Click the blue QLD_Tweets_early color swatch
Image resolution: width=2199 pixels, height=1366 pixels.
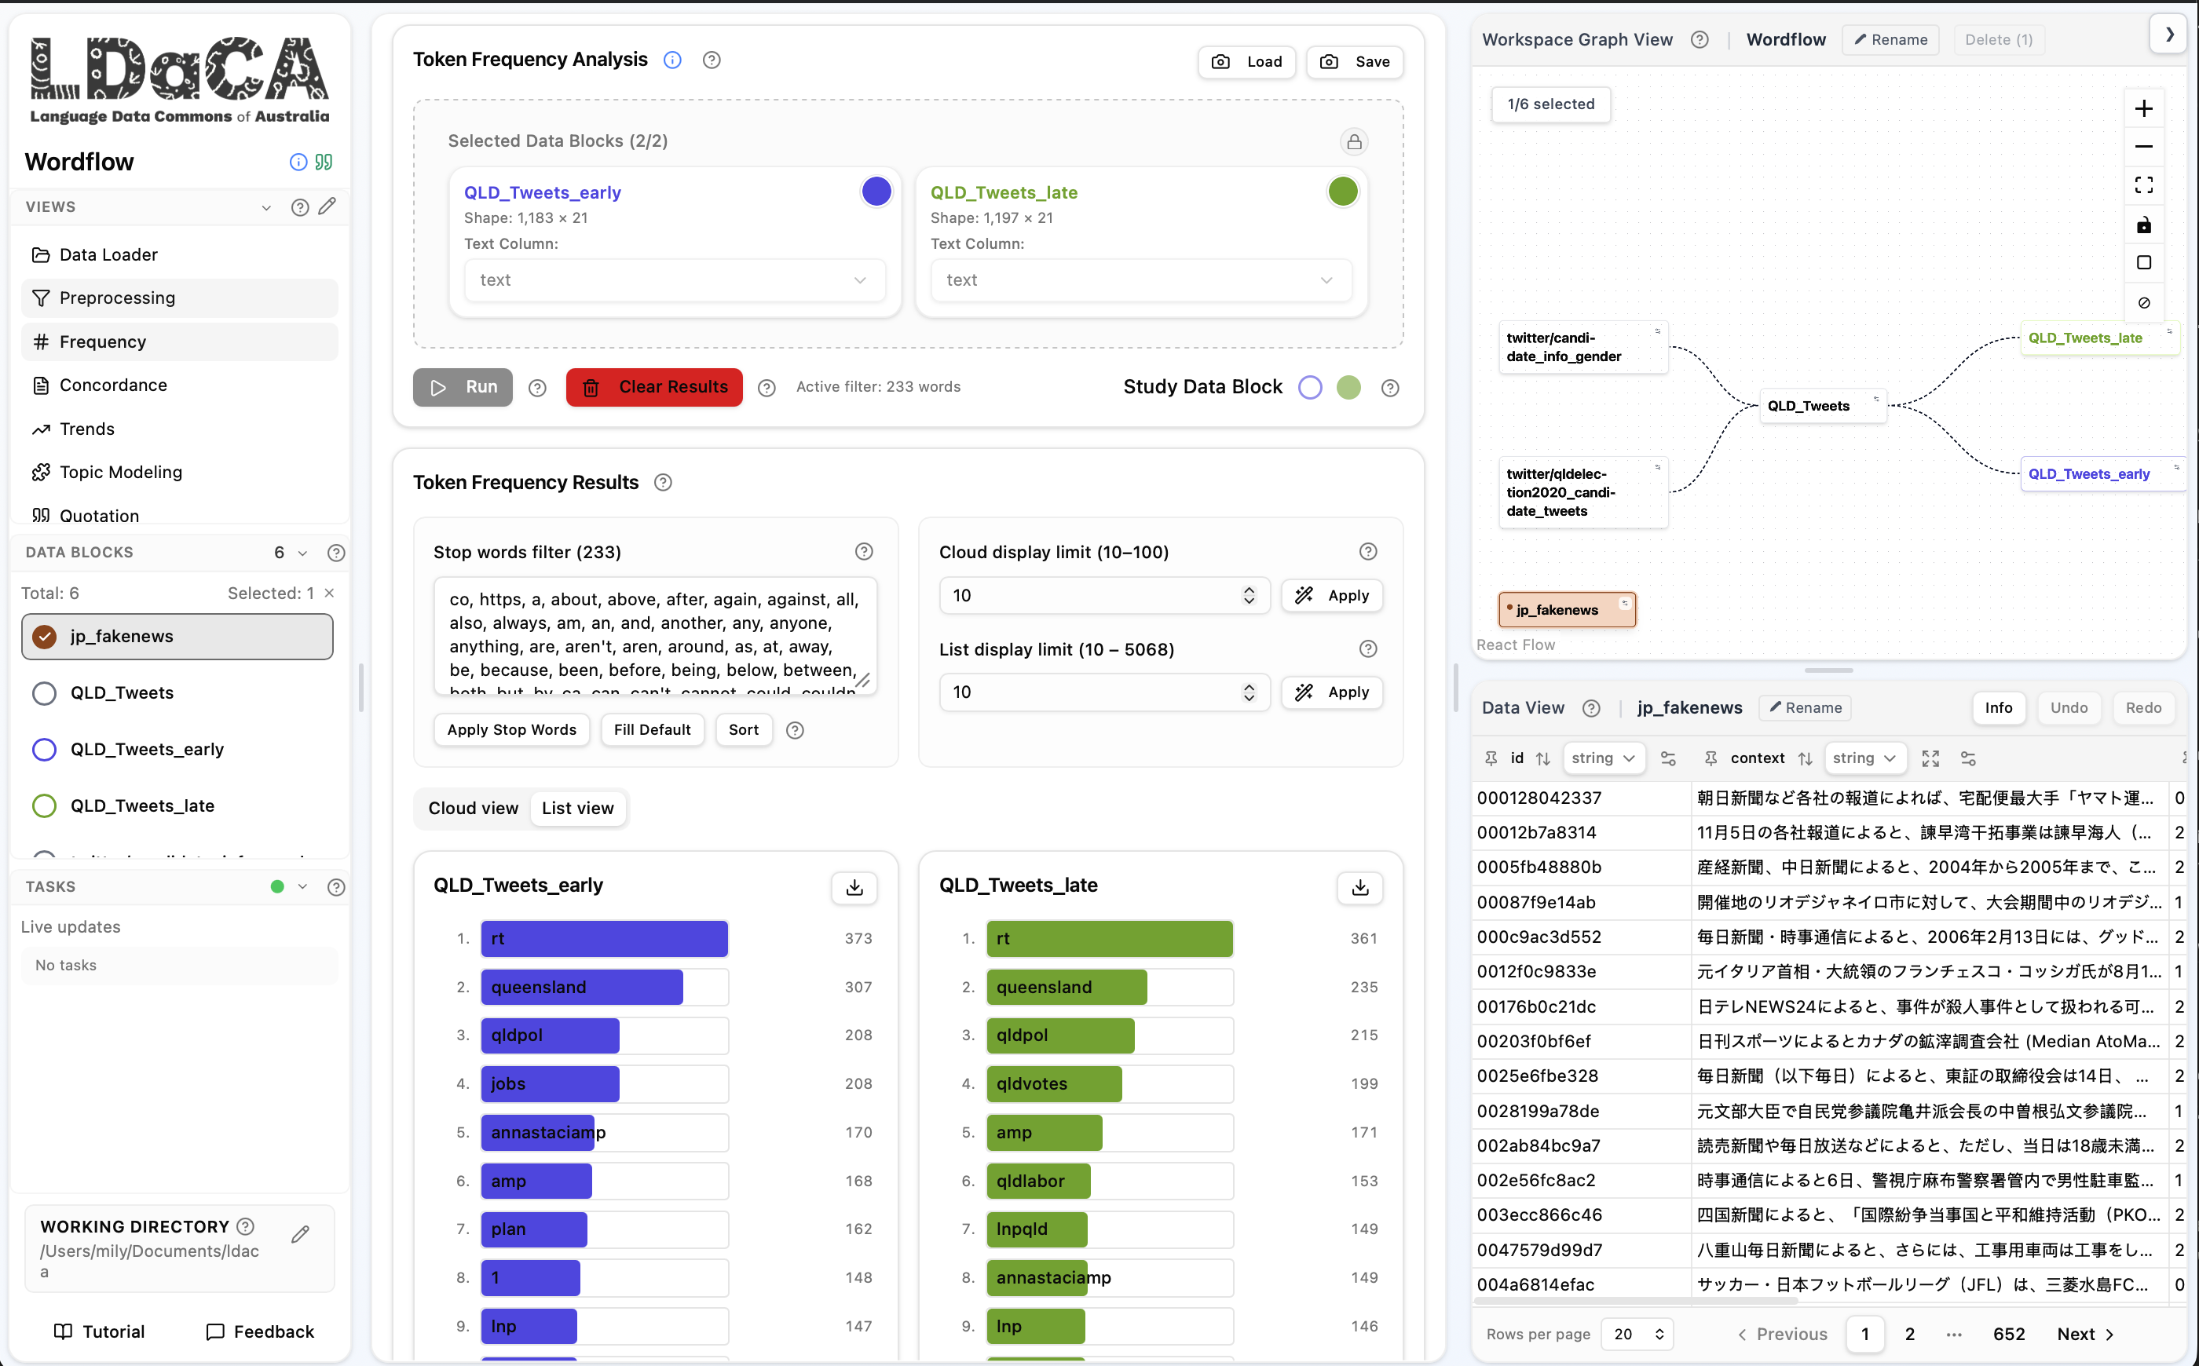(x=876, y=192)
